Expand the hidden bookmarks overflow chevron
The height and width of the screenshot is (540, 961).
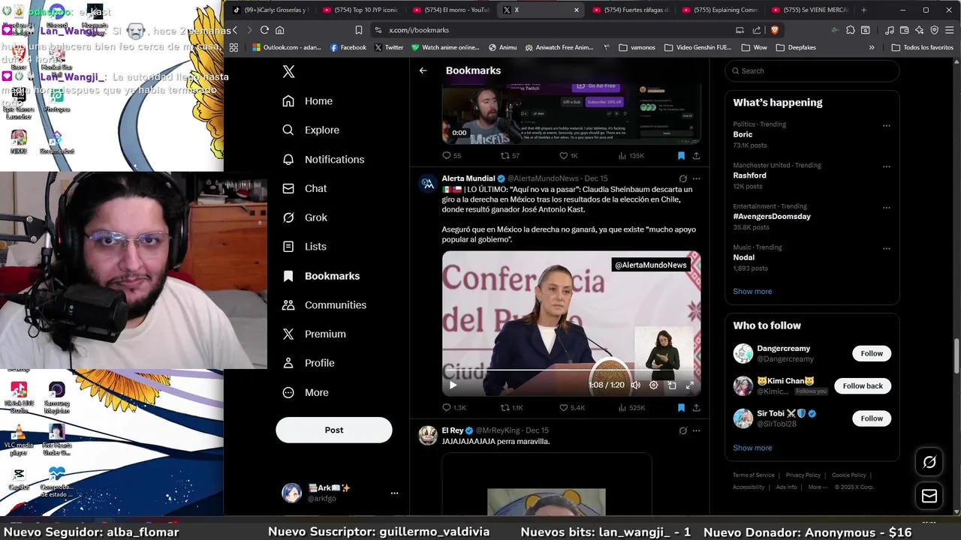coord(872,47)
